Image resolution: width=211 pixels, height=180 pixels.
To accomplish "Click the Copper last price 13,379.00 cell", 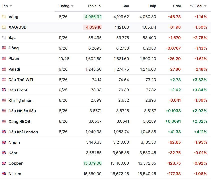I will tap(93, 163).
